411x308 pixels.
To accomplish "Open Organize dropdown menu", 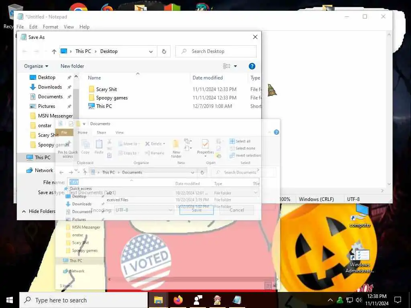I will [36, 66].
